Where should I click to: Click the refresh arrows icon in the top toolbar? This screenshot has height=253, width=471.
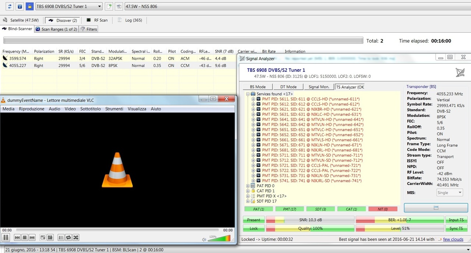10,6
